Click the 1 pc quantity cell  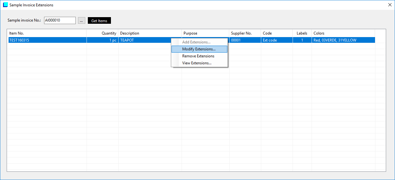tap(102, 40)
